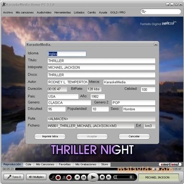Screen dimensions: 184x184
Task: Open the Ayuda menu
Action: (103, 12)
